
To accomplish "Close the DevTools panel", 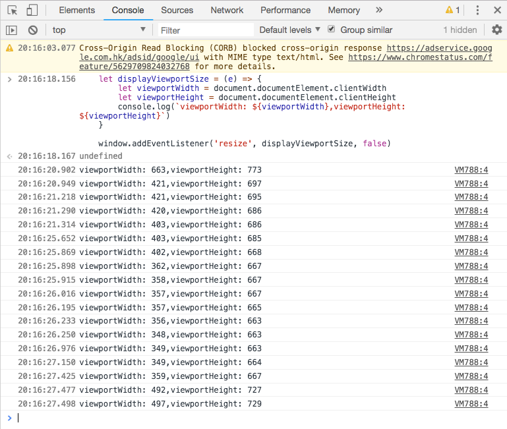I will coord(497,10).
